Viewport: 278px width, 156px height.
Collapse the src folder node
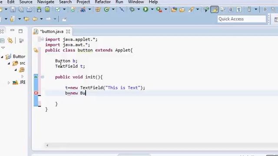pyautogui.click(x=9, y=63)
